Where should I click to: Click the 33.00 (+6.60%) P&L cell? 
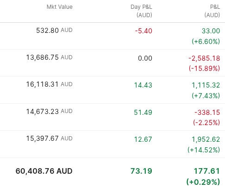click(x=206, y=36)
